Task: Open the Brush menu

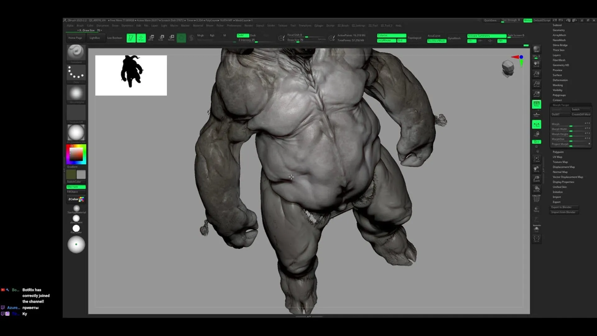Action: point(80,26)
